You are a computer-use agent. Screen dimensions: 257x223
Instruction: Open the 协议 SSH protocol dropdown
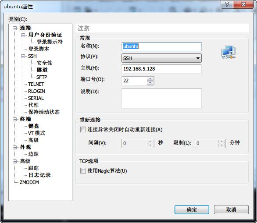click(161, 58)
